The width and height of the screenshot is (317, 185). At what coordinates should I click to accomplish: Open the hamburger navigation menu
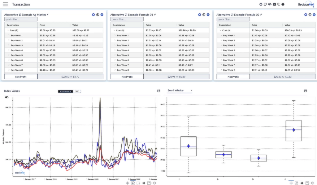coord(5,4)
